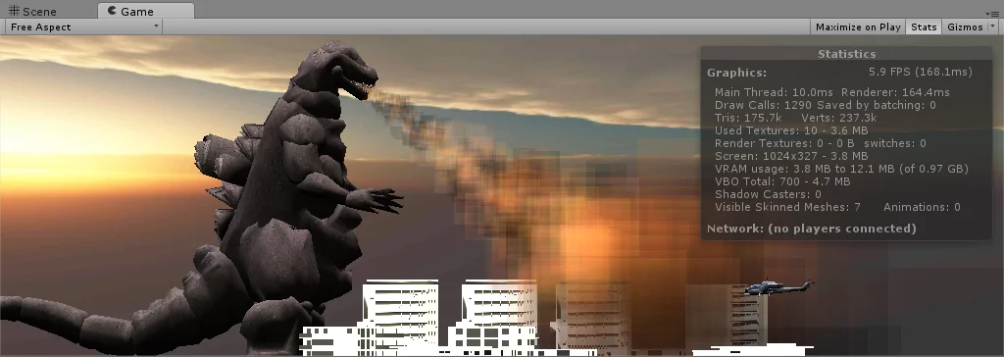
Task: Click the 'Verts: 237.3k' stat
Action: tap(839, 118)
